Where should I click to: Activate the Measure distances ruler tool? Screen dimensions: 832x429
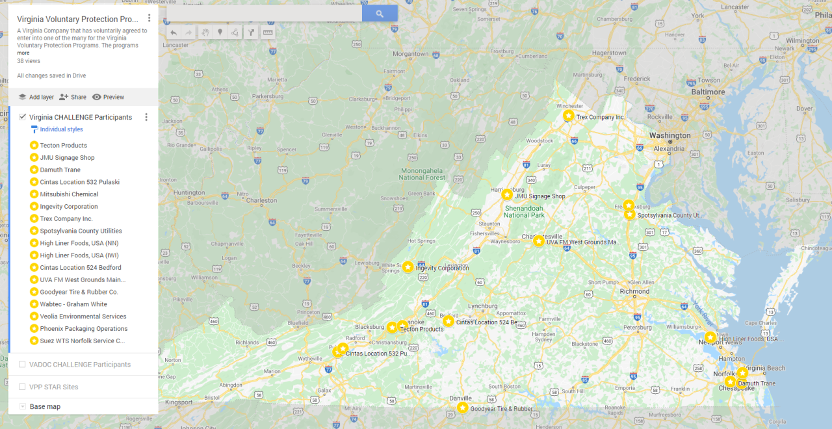coord(267,32)
